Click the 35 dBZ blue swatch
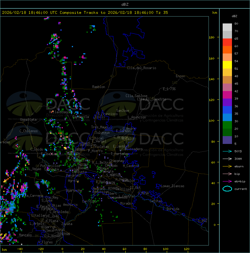Viewport: 250px width, 253px height. (x=227, y=117)
